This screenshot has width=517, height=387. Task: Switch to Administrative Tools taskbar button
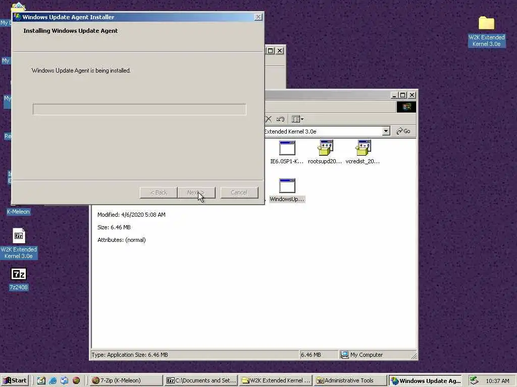click(350, 380)
